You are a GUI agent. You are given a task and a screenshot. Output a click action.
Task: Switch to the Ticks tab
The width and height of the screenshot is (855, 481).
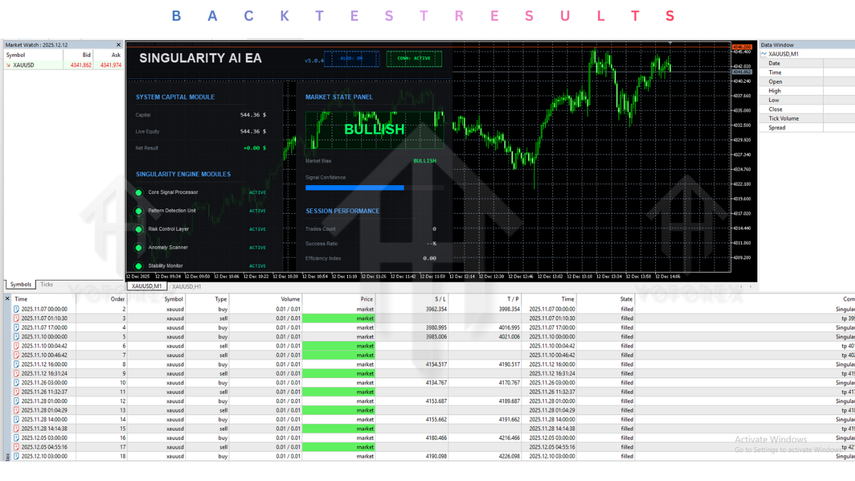pyautogui.click(x=47, y=285)
